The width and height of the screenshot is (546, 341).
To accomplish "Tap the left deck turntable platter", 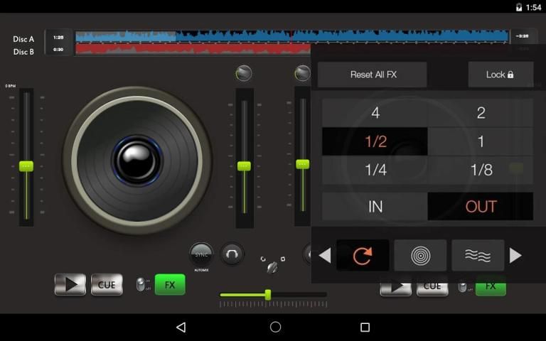I will pyautogui.click(x=137, y=160).
